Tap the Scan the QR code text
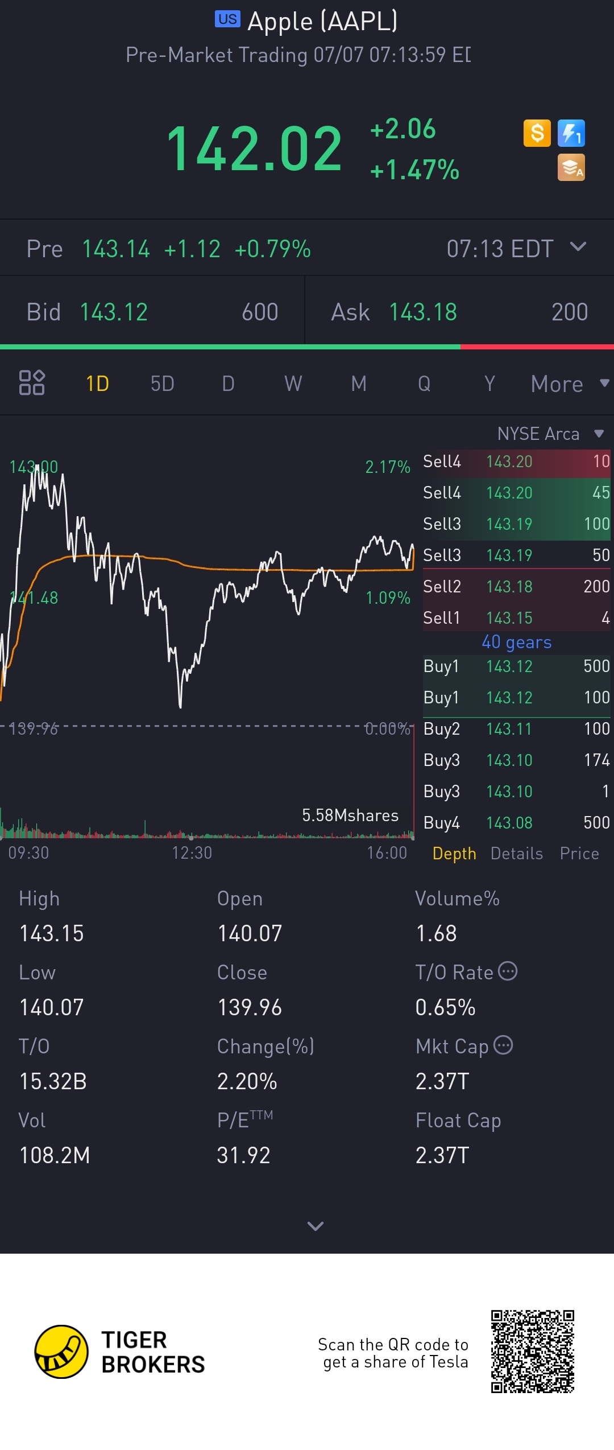 [x=393, y=1353]
